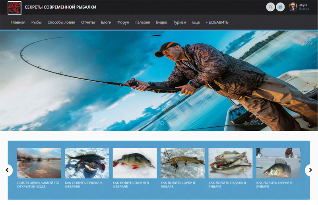Open the Форум menu item

[x=123, y=22]
